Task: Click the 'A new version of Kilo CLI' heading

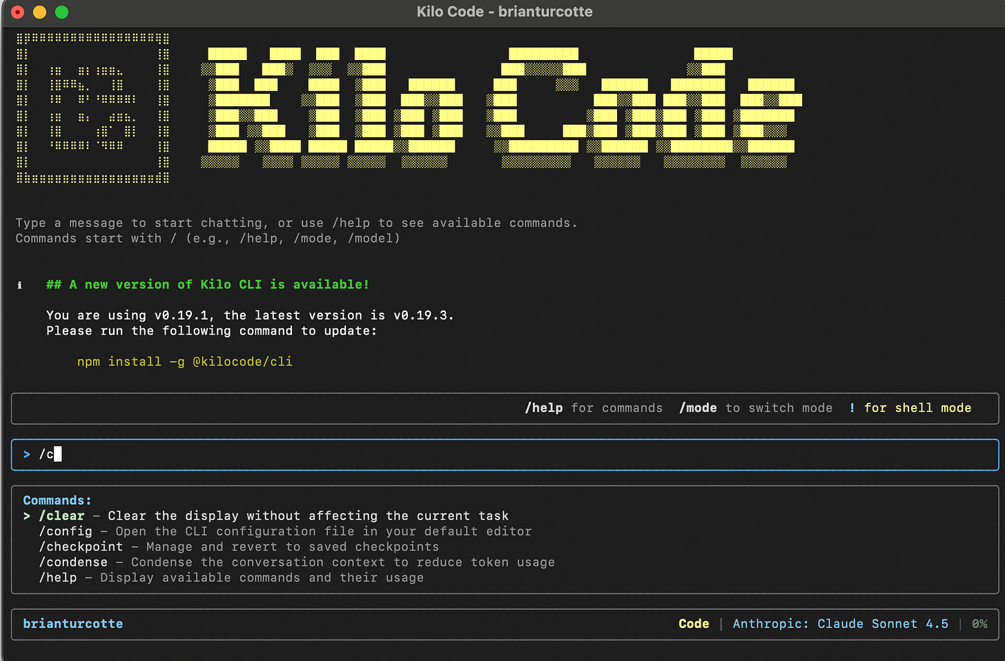Action: pos(208,284)
